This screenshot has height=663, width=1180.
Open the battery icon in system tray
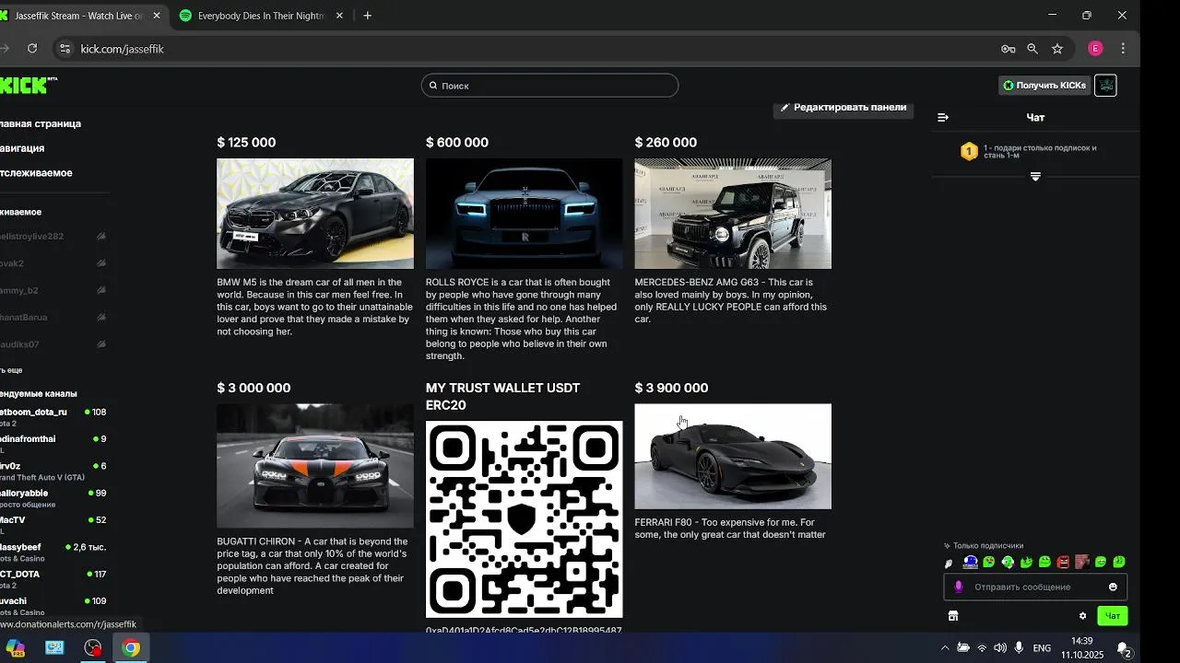[x=963, y=648]
